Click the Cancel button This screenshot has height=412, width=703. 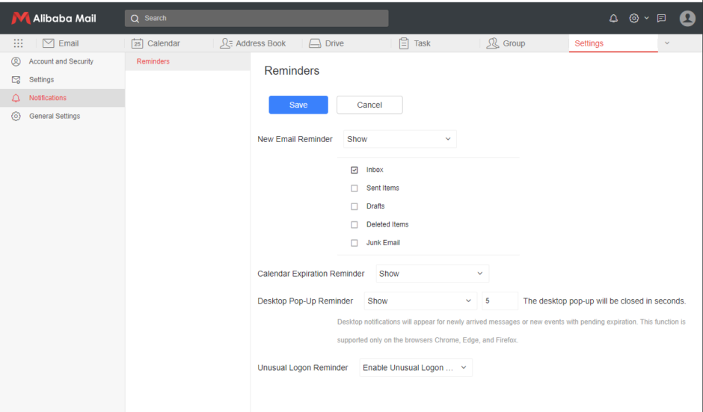point(369,105)
